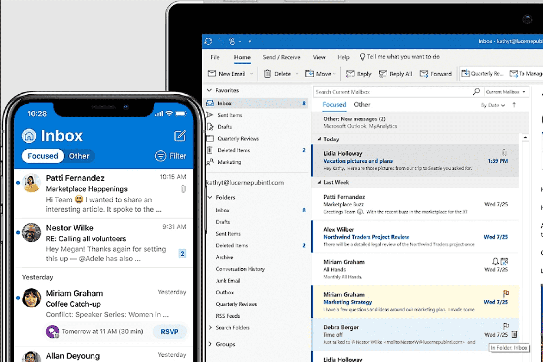Click the search magnifier icon in mailbox search
Image resolution: width=543 pixels, height=362 pixels.
[477, 92]
